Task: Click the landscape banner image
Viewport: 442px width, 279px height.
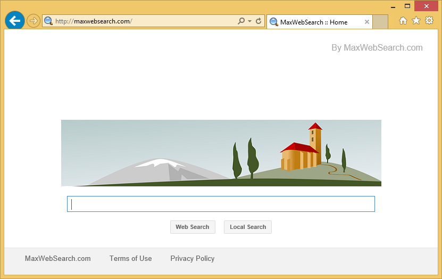Action: click(x=221, y=153)
